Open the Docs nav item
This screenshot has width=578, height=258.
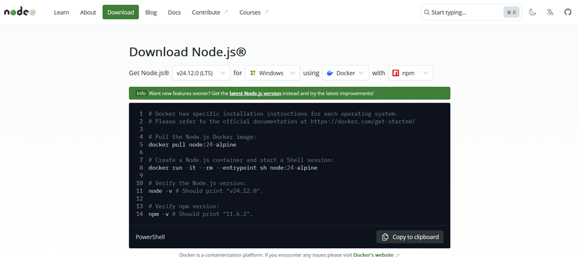(x=174, y=12)
